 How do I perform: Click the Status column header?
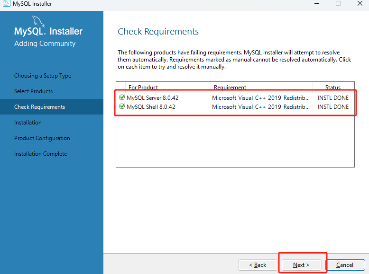[333, 87]
